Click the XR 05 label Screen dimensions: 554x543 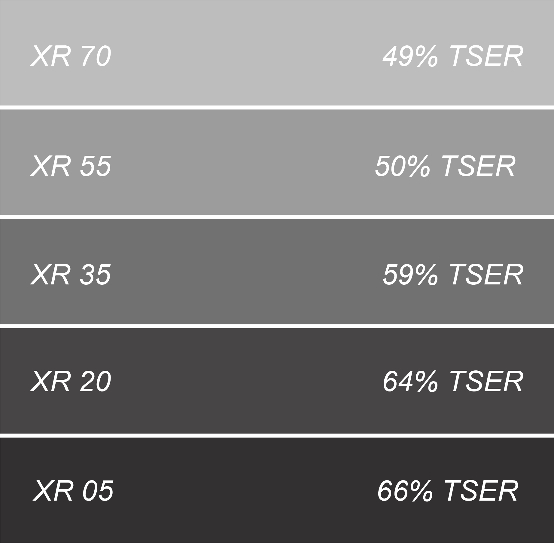[73, 491]
